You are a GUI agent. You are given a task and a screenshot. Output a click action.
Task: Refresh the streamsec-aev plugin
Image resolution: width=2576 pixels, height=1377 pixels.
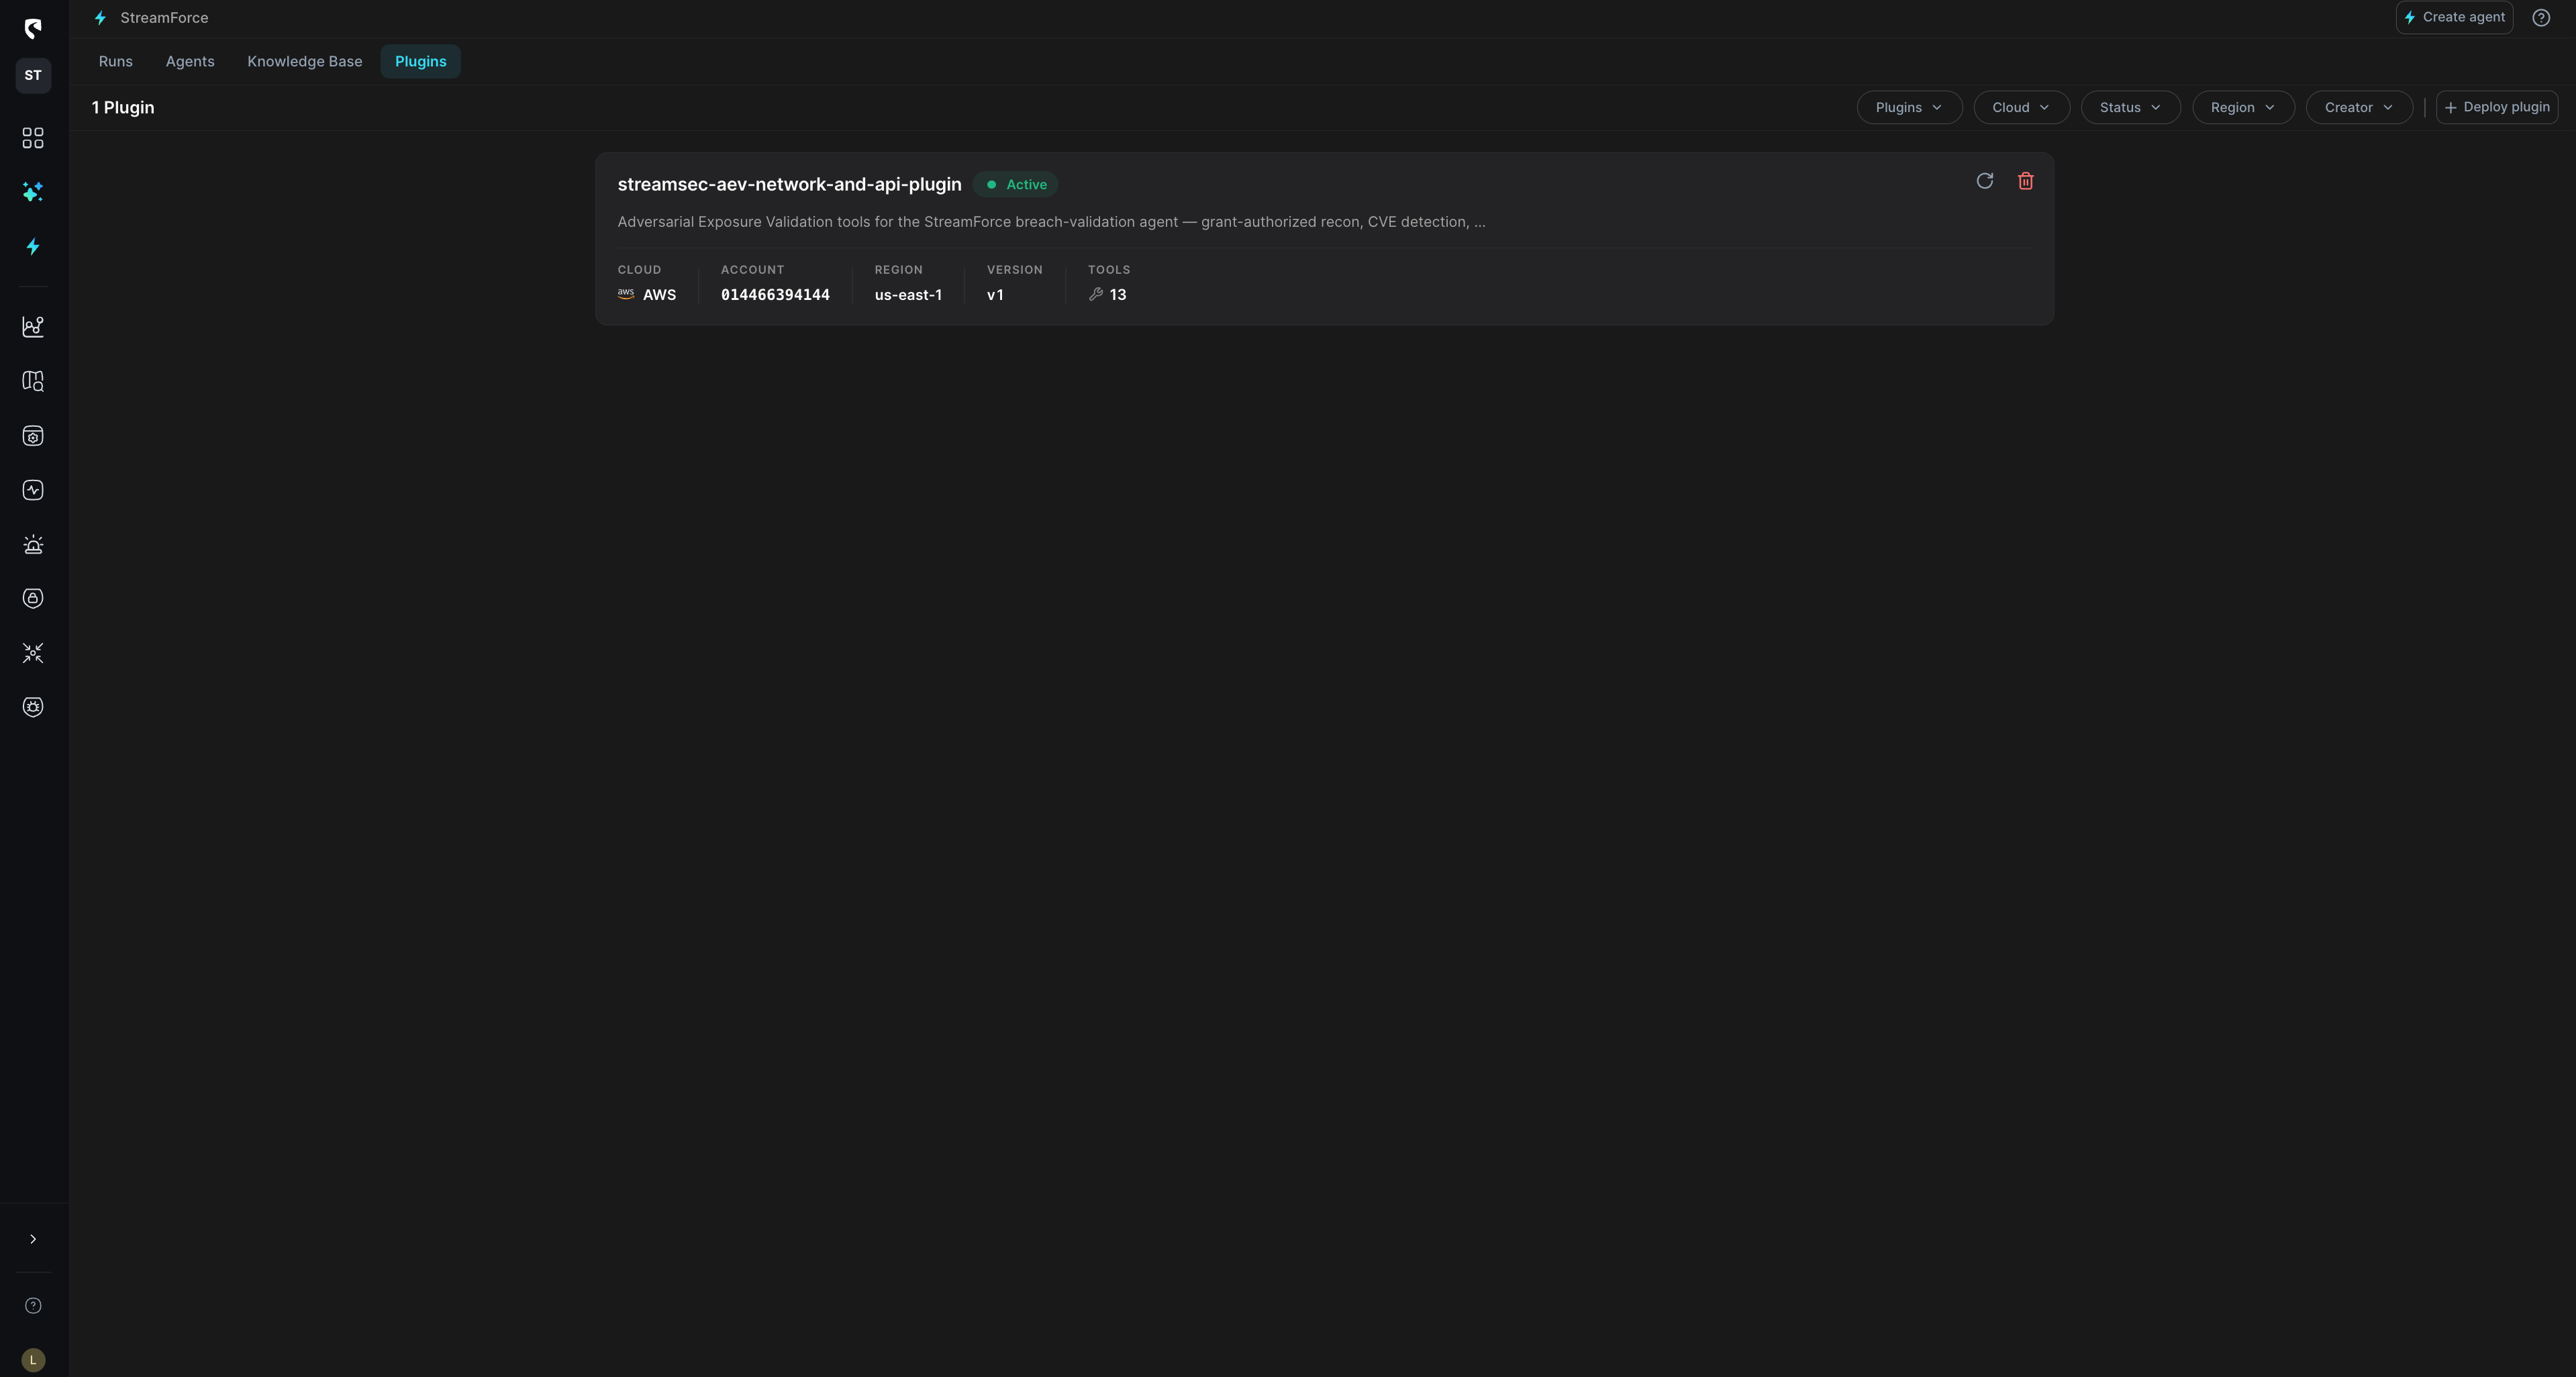tap(1985, 181)
